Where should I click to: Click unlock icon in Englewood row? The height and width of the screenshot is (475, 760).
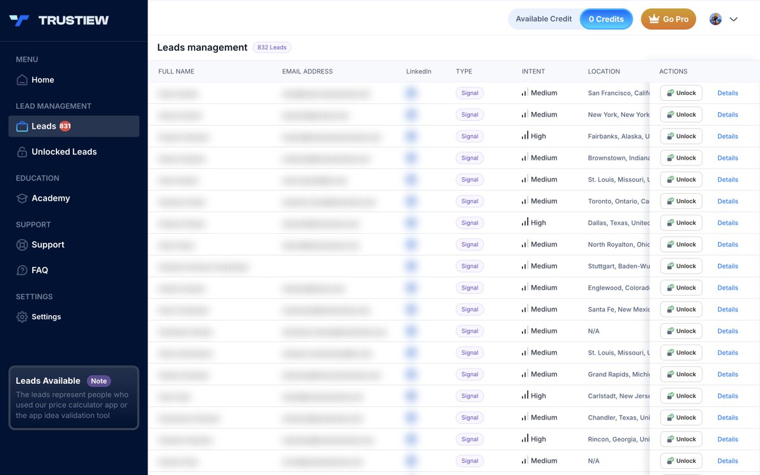pos(670,288)
